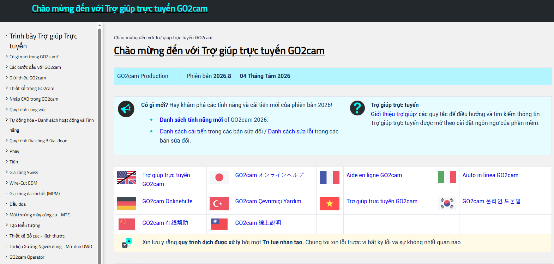This screenshot has width=554, height=264.
Task: Click the Turkish flag icon
Action: [x=219, y=203]
